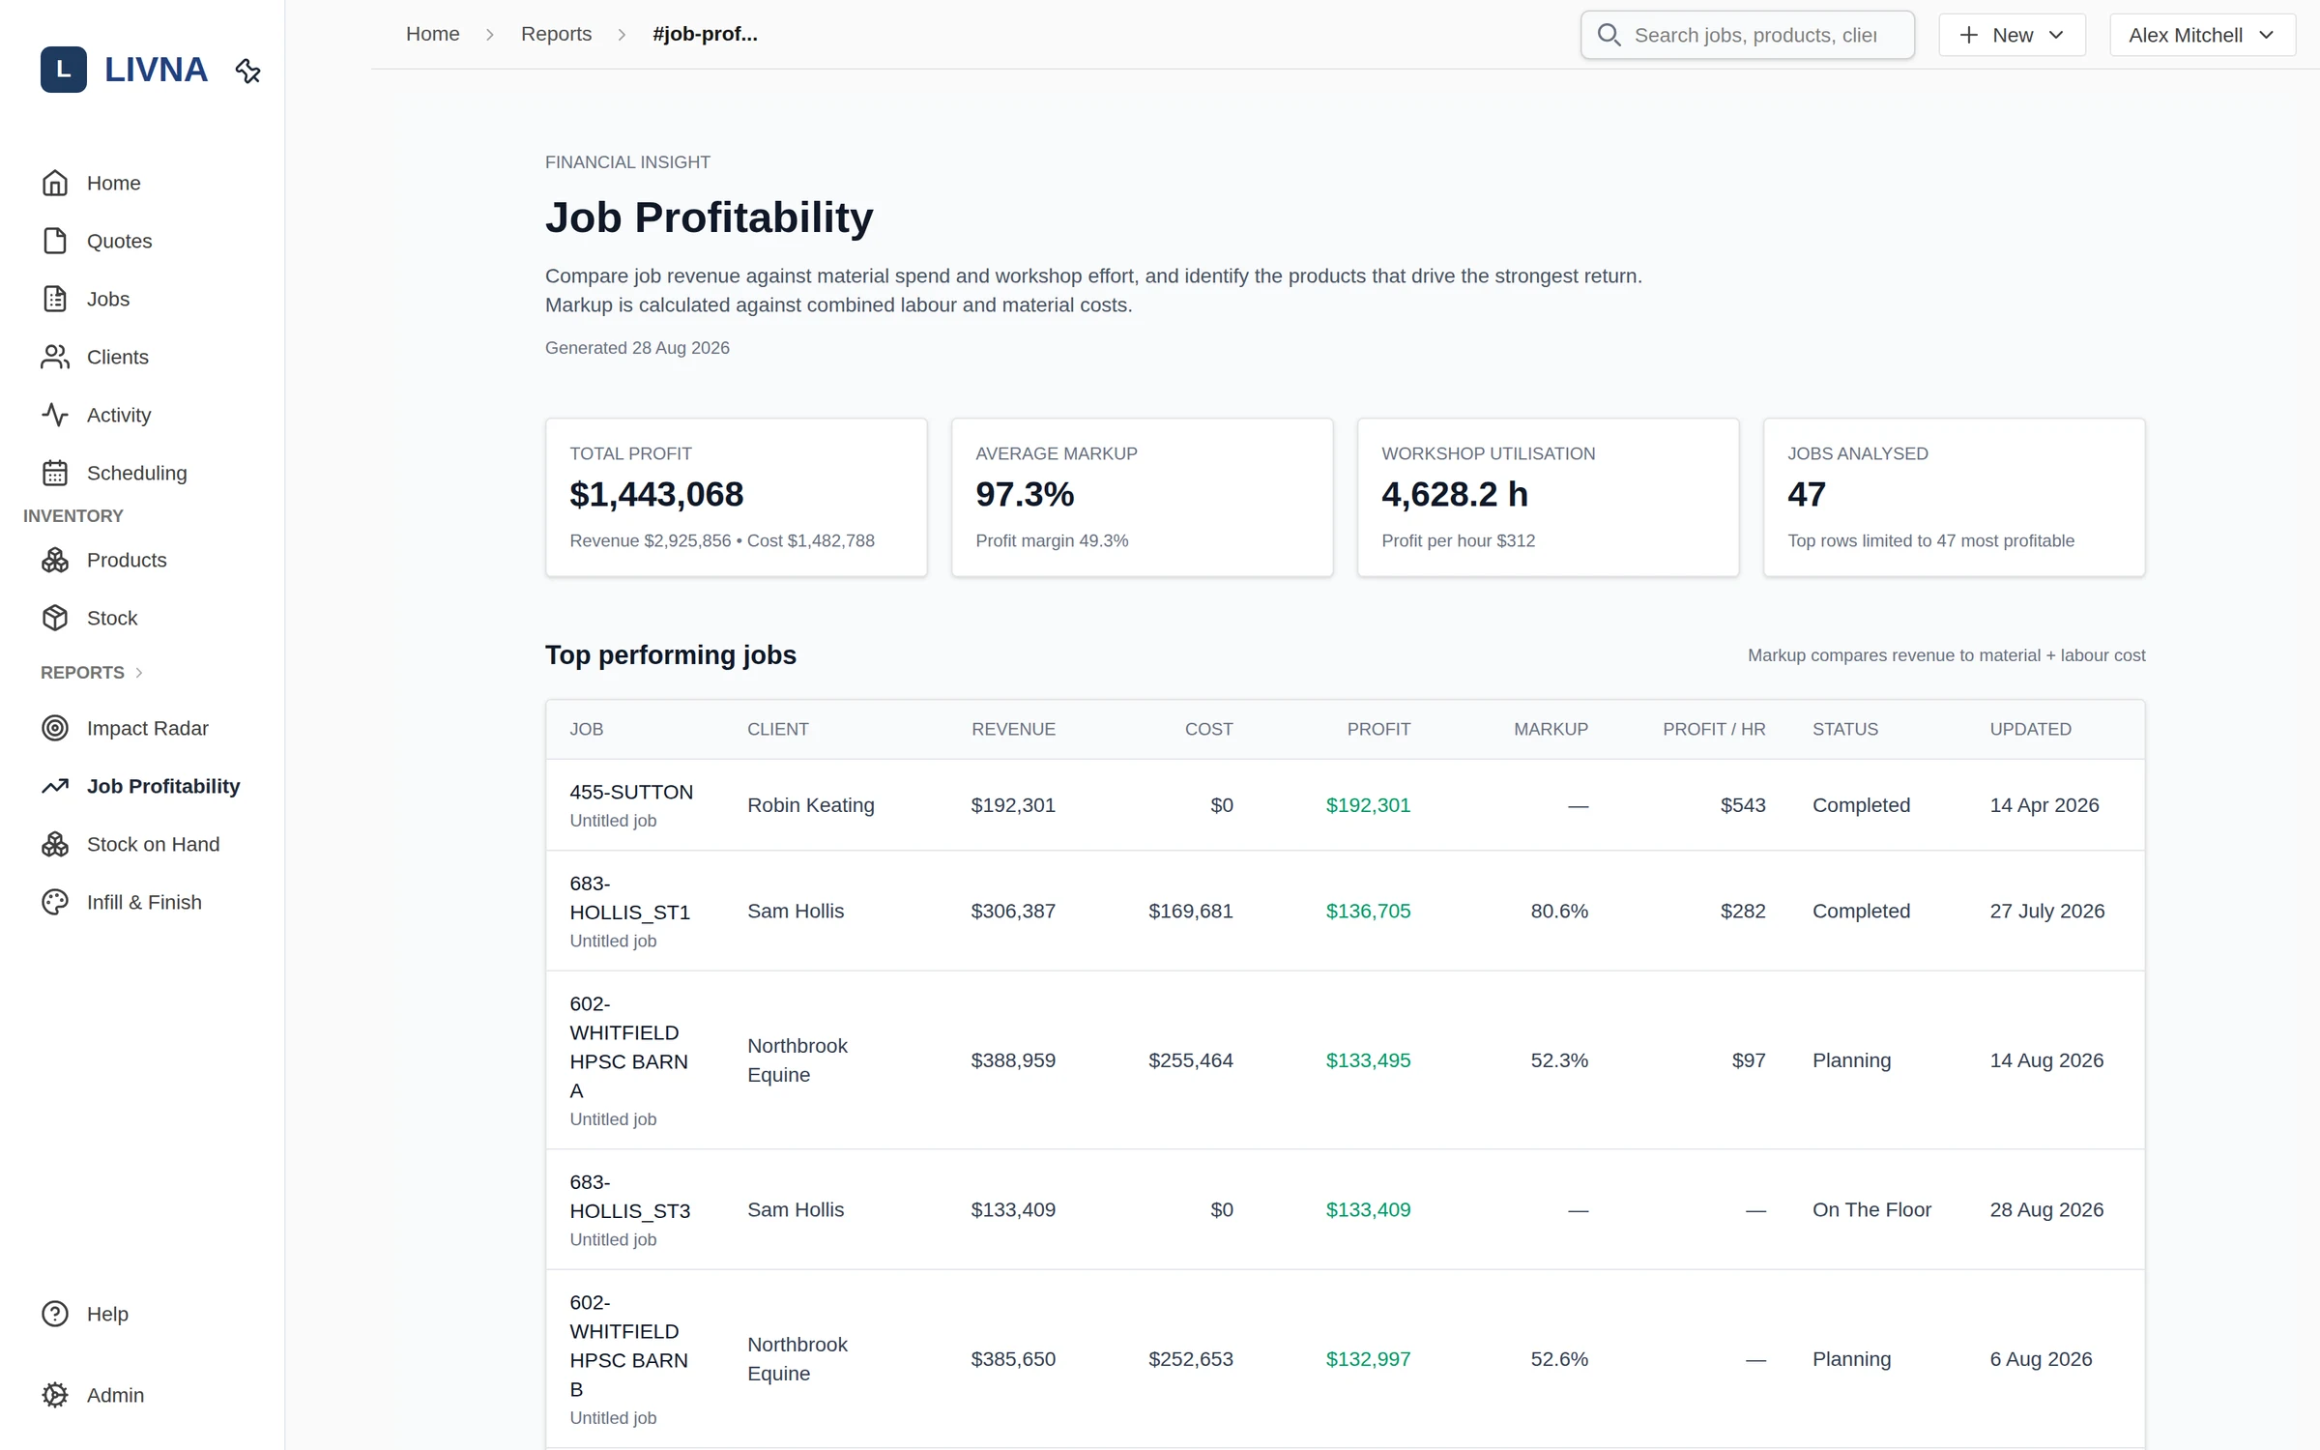Click the COST column header

[1208, 729]
